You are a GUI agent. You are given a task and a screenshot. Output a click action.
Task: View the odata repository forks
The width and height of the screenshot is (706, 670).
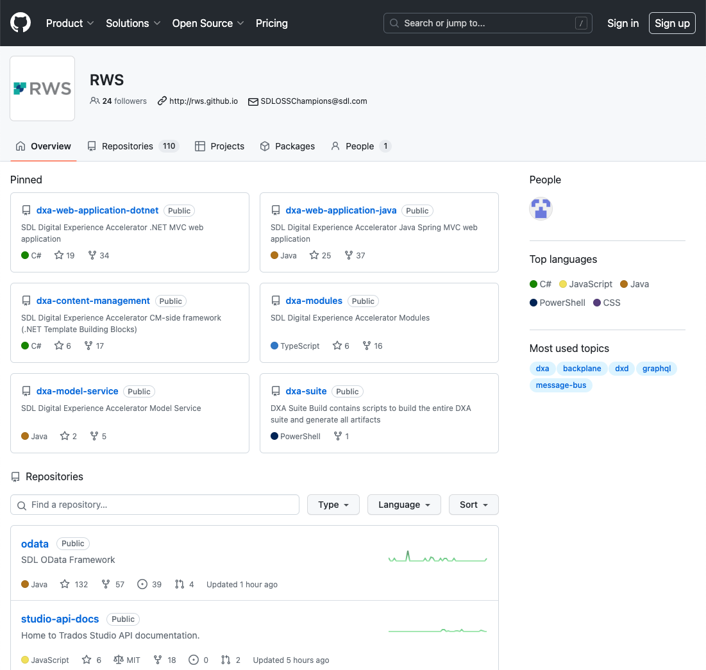click(x=113, y=584)
